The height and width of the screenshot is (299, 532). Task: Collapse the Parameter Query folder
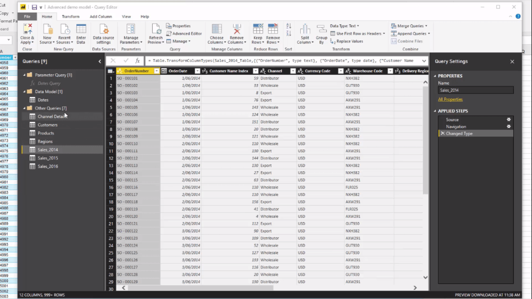tap(24, 75)
